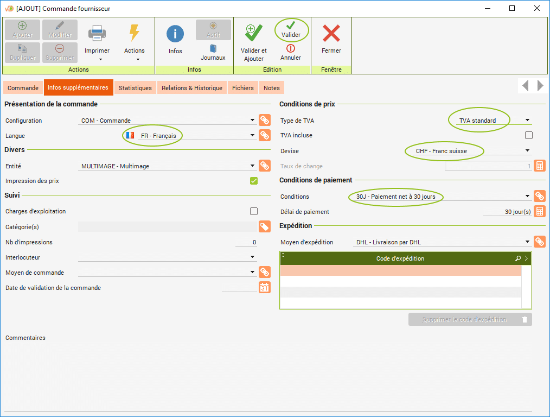
Task: Click the Taux de change calculator icon
Action: tap(540, 166)
